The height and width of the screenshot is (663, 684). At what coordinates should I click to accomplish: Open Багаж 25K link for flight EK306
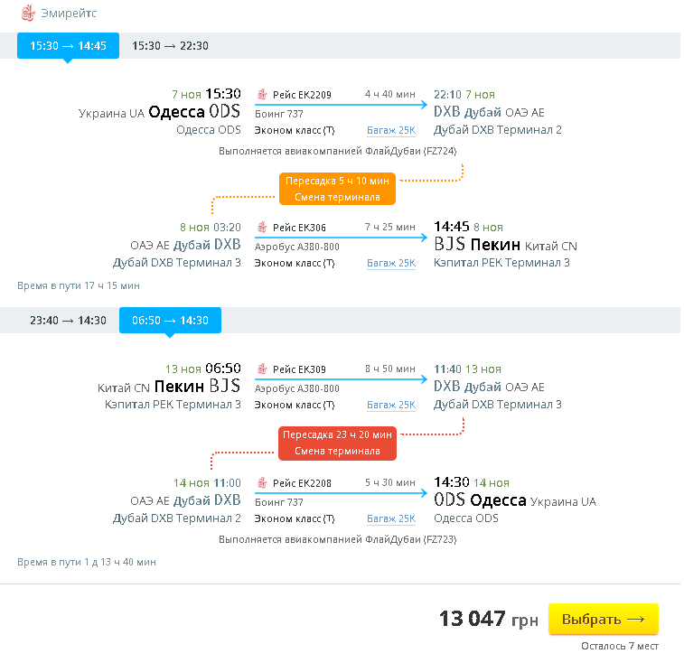coord(390,264)
